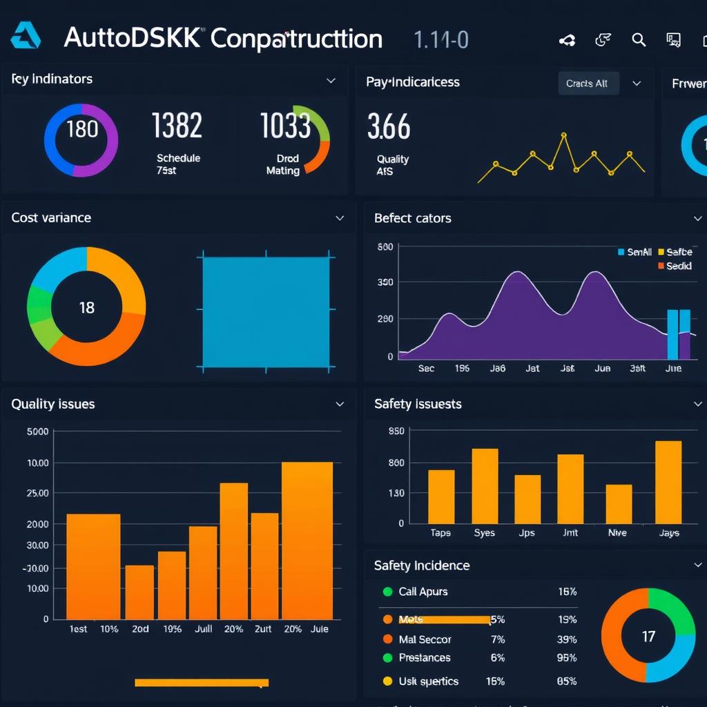Collapse the Befect cators panel chevron
707x707 pixels.
(697, 219)
